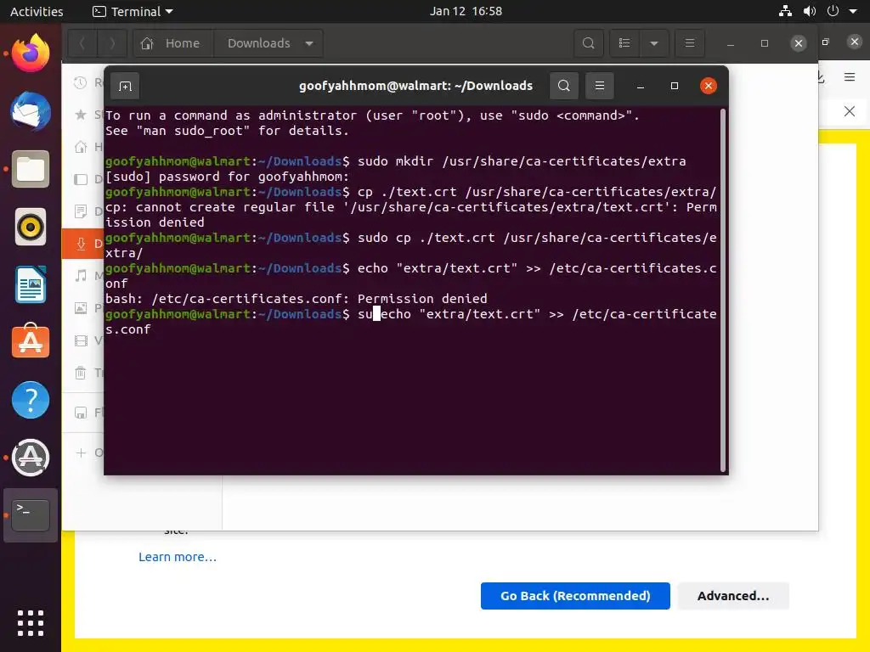This screenshot has width=870, height=652.
Task: Open the terminal search tool
Action: [x=564, y=86]
